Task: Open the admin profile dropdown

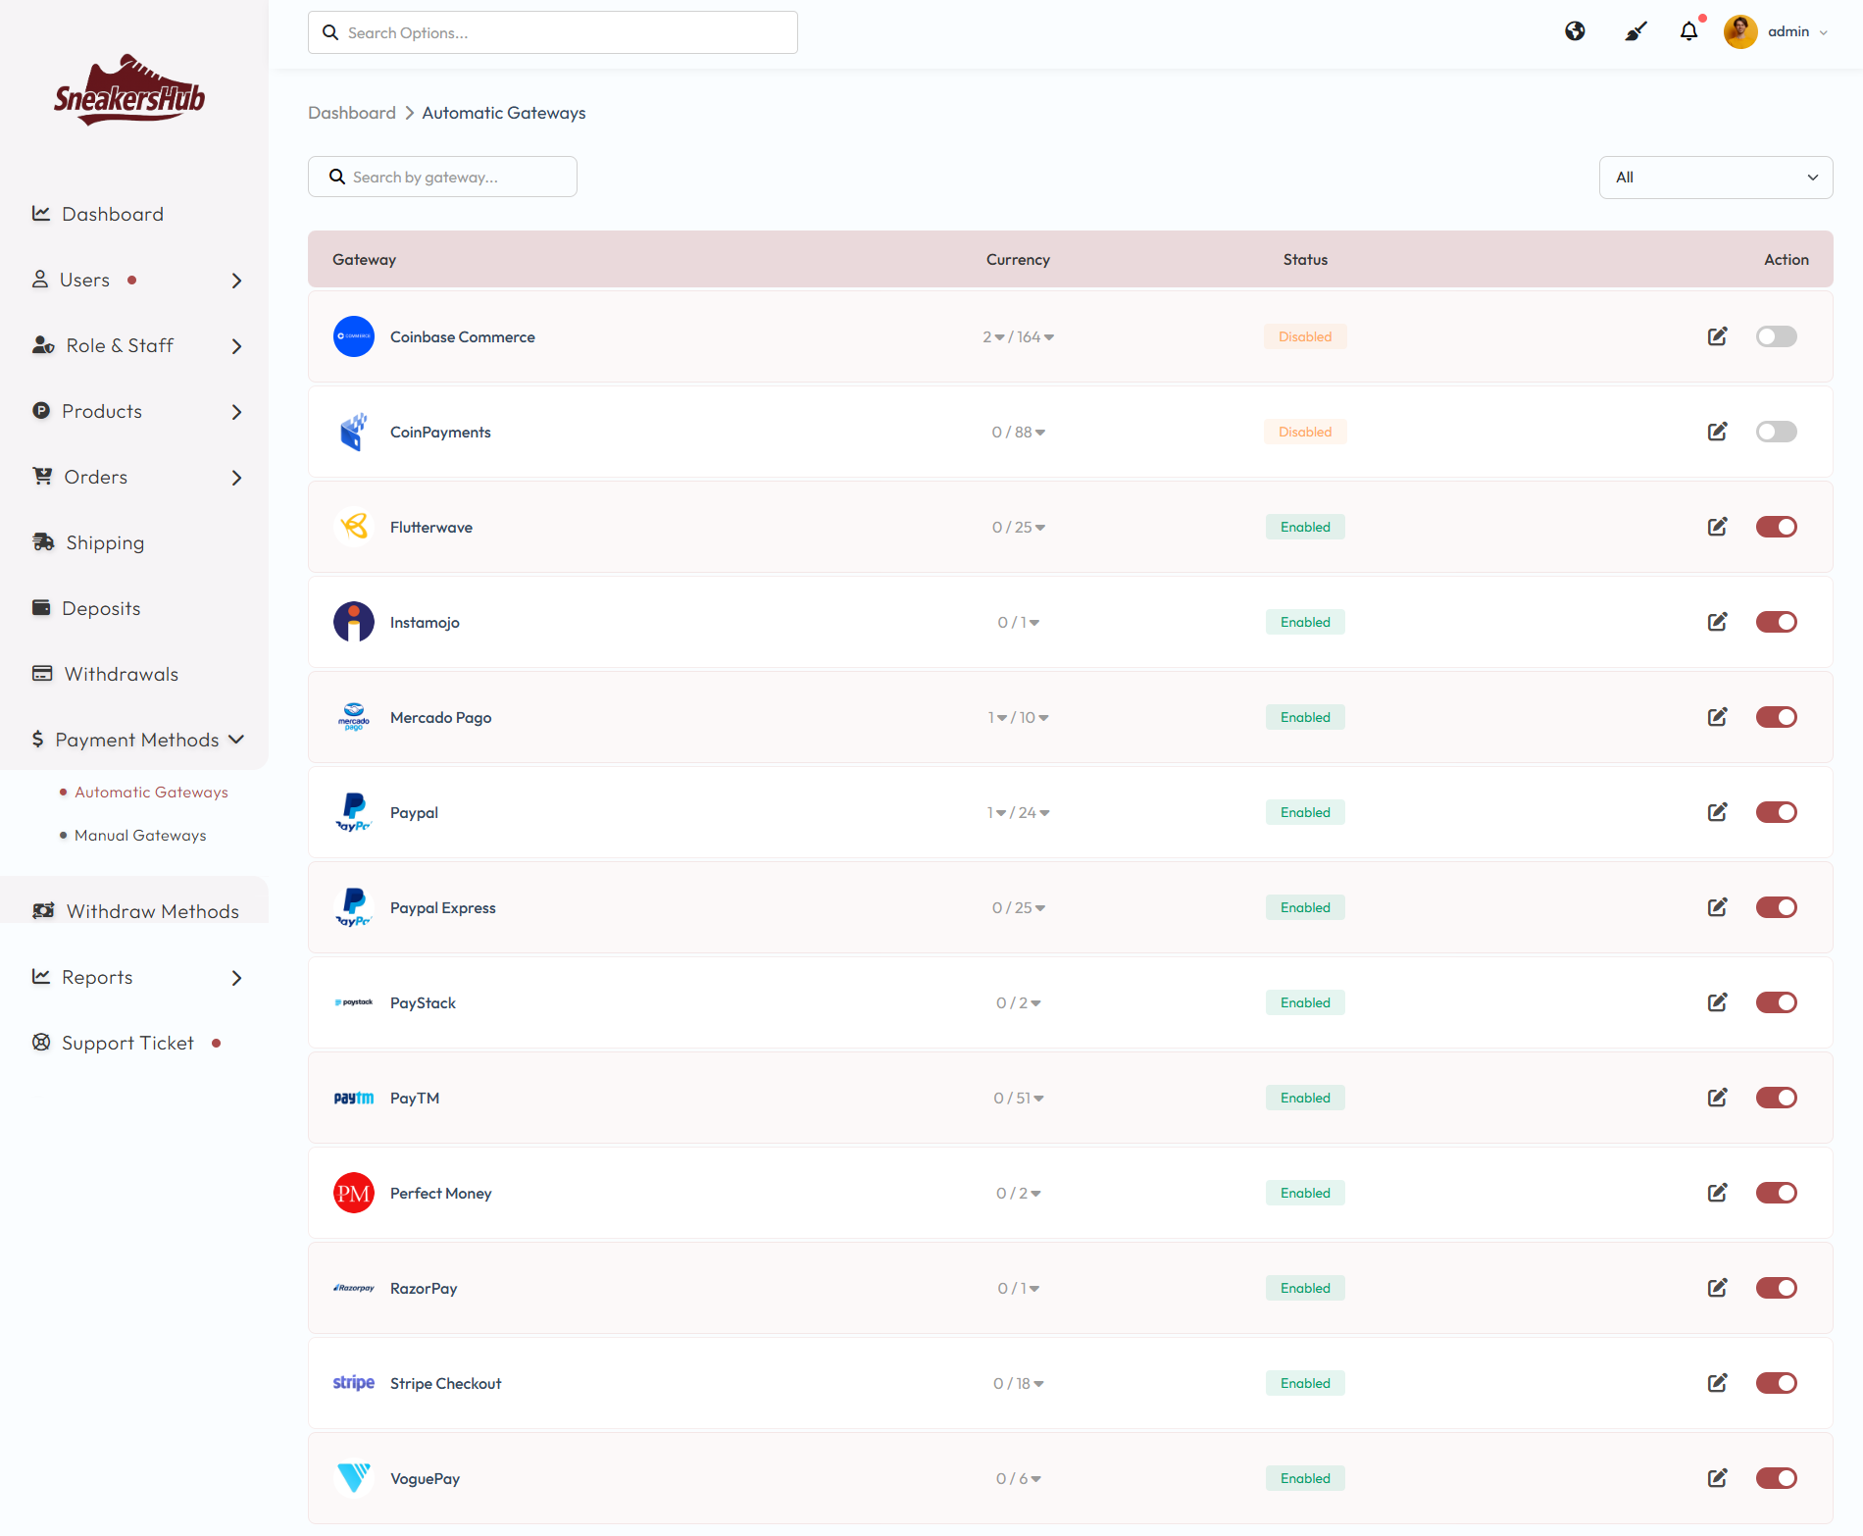Action: coord(1777,31)
